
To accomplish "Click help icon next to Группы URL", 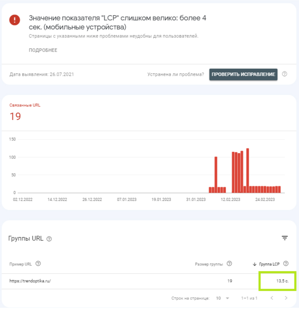I will coord(49,239).
